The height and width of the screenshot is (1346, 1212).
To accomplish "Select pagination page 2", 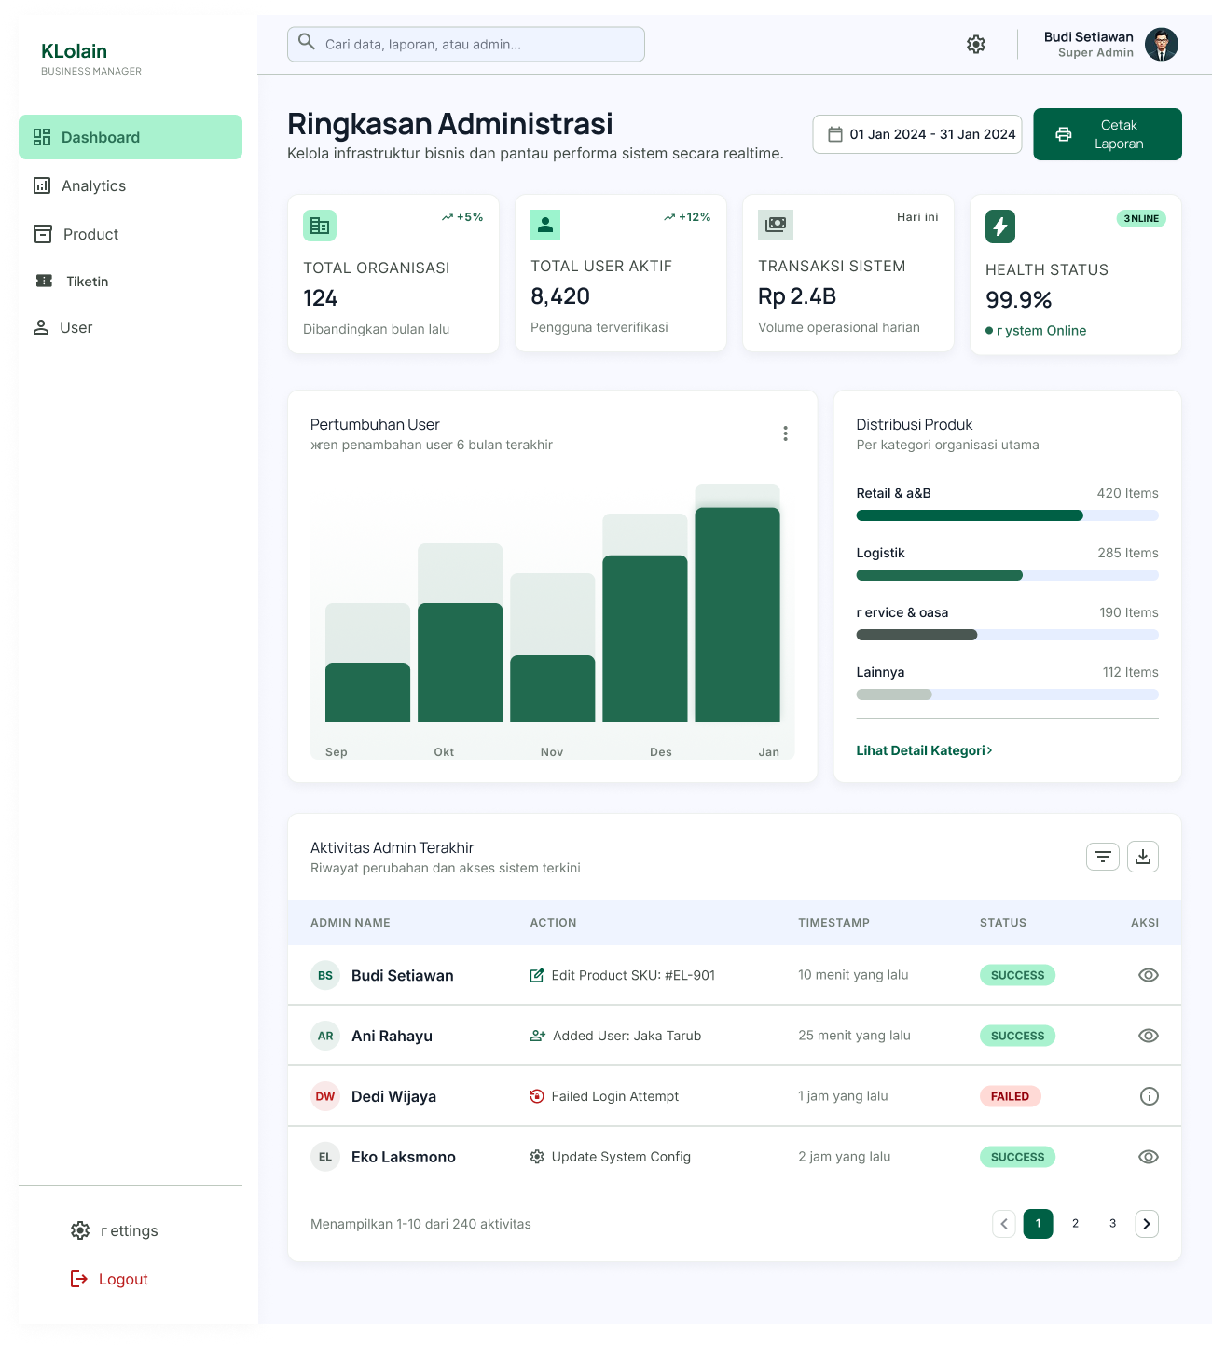I will (1076, 1224).
